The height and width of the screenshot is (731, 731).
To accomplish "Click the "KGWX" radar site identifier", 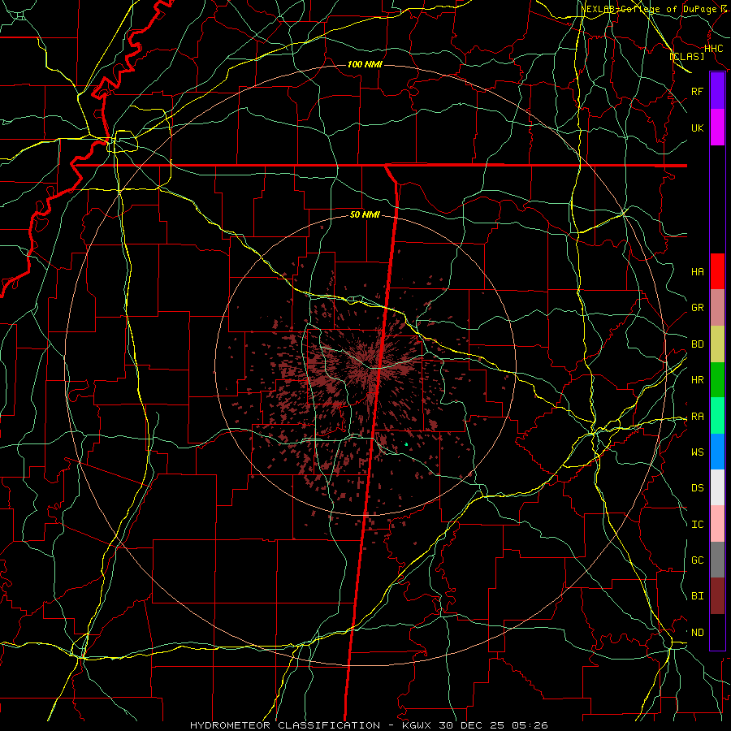I will point(418,725).
